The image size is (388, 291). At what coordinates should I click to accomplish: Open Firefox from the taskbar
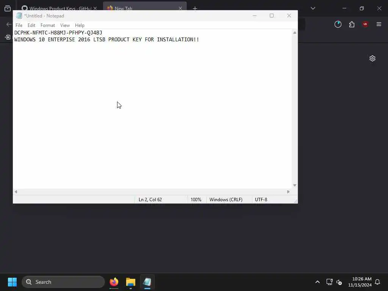point(114,282)
